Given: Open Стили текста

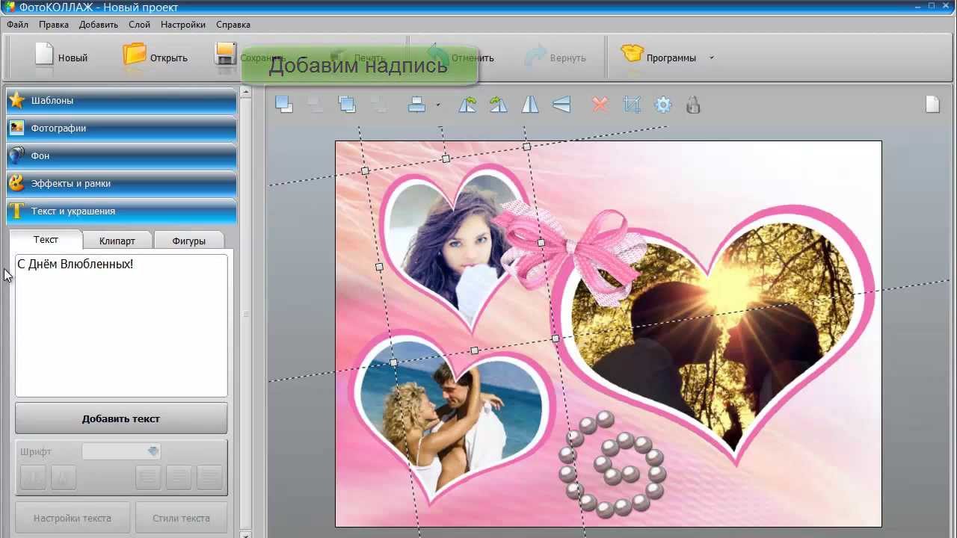Looking at the screenshot, I should (x=181, y=518).
